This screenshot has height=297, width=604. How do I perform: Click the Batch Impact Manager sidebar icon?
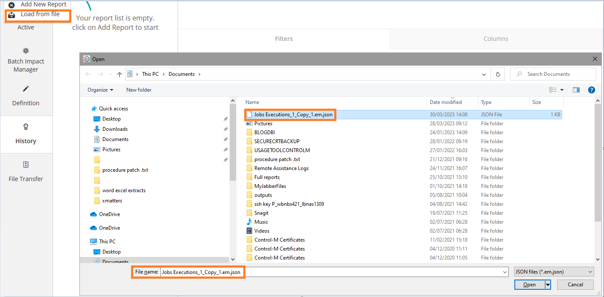[x=26, y=51]
